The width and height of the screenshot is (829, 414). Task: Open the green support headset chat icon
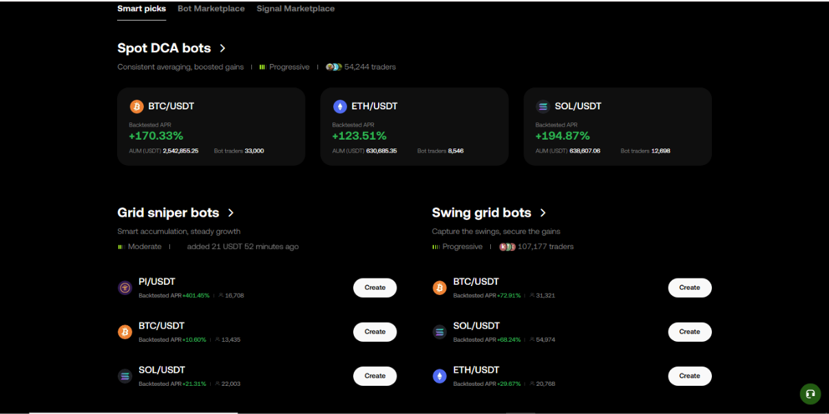pos(810,394)
